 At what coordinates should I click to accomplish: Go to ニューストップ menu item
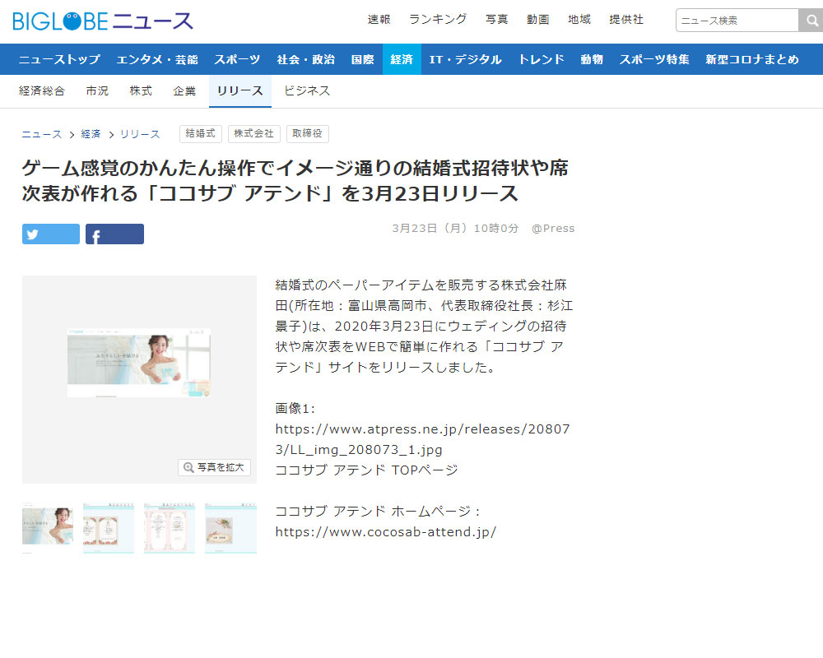[x=59, y=59]
